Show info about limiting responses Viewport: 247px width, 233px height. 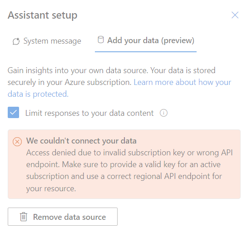163,113
